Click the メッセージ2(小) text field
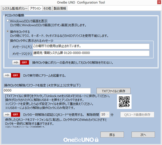This screenshot has width=162, height=145. point(91,53)
